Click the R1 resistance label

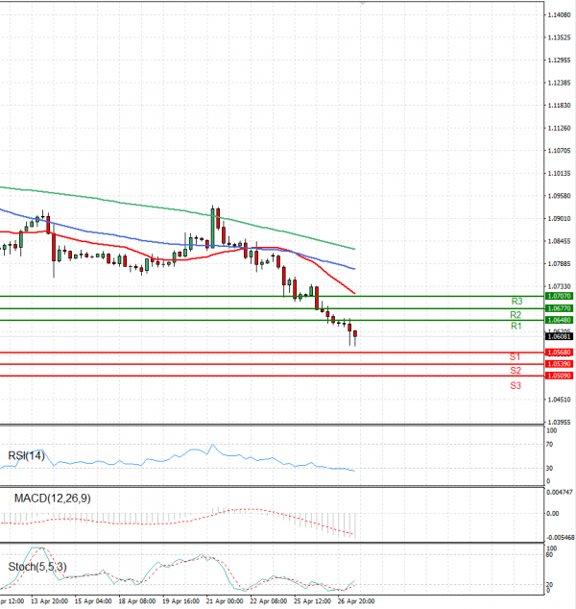click(x=516, y=326)
